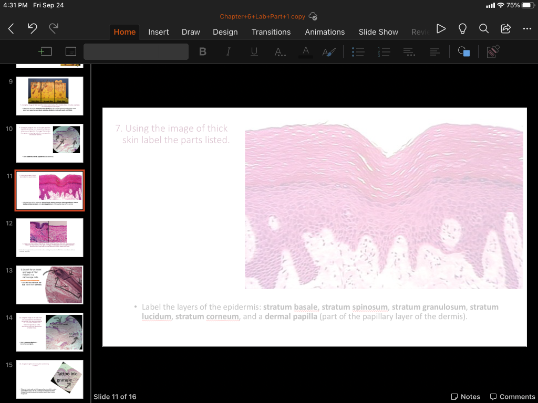Viewport: 538px width, 403px height.
Task: Toggle Underline formatting
Action: click(x=254, y=51)
